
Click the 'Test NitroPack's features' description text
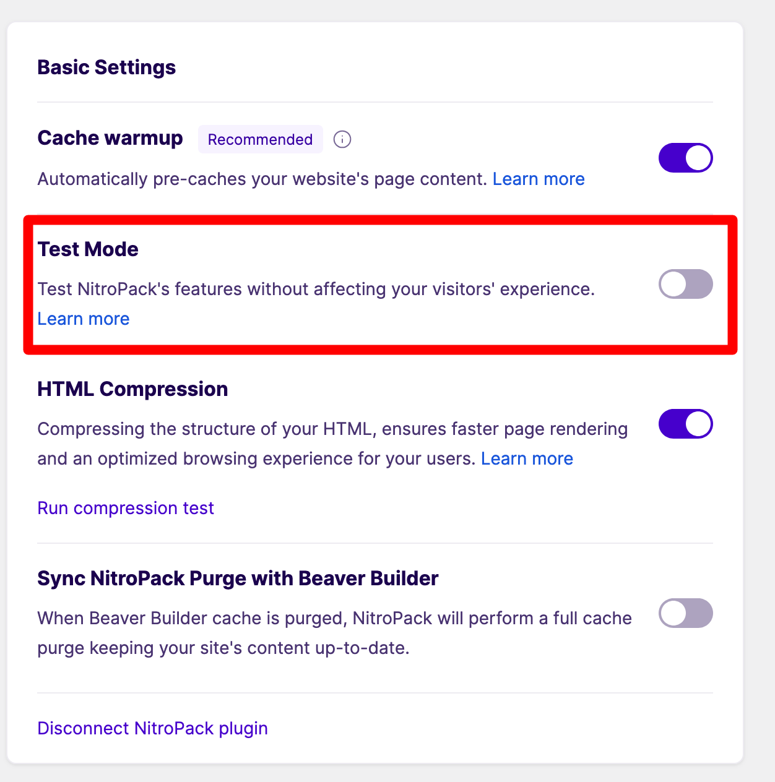point(316,289)
